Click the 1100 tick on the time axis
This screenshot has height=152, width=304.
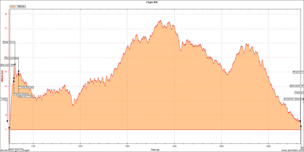(33, 146)
